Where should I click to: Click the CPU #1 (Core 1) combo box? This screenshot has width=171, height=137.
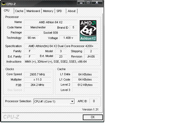point(54,101)
